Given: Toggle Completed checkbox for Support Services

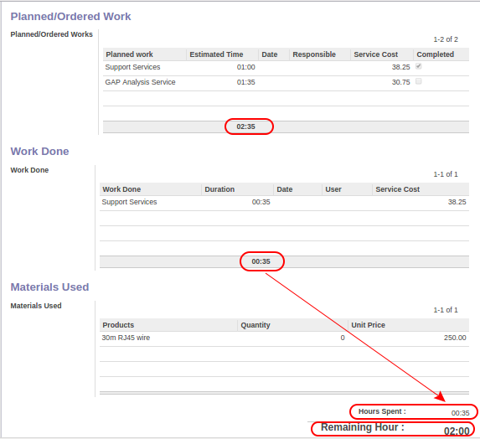Looking at the screenshot, I should [x=419, y=66].
